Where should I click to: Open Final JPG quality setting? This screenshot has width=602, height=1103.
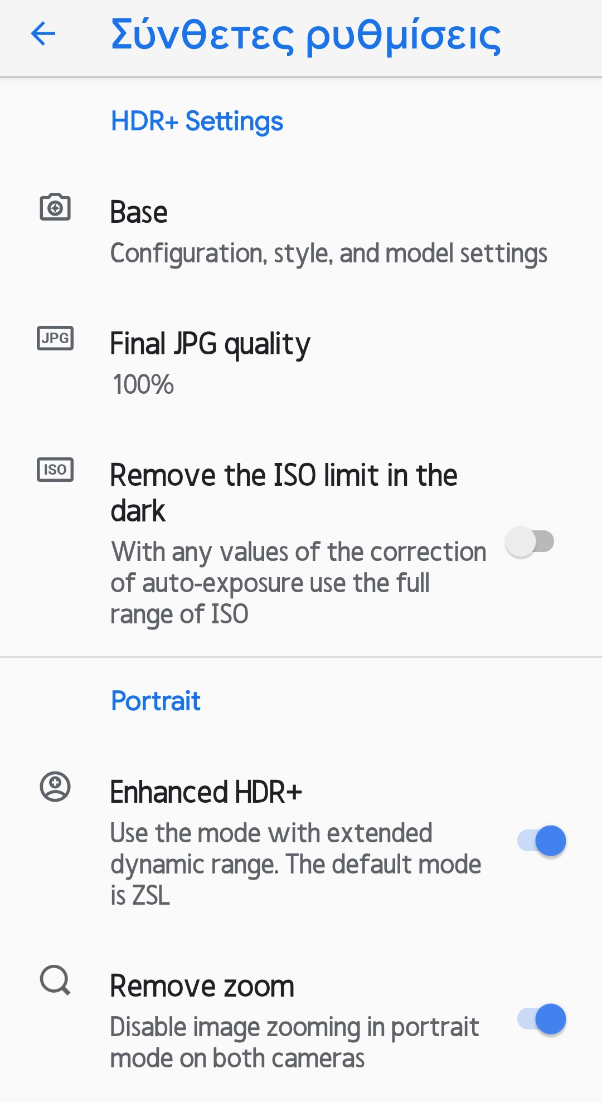210,344
